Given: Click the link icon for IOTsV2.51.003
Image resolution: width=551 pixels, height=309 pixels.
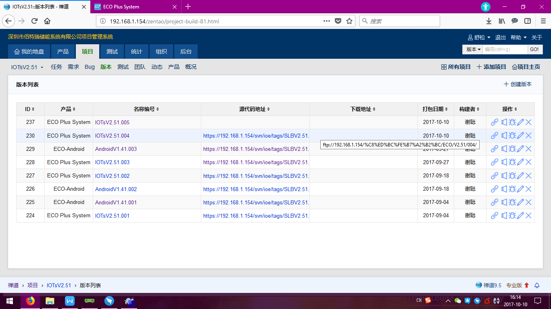Looking at the screenshot, I should tap(495, 162).
